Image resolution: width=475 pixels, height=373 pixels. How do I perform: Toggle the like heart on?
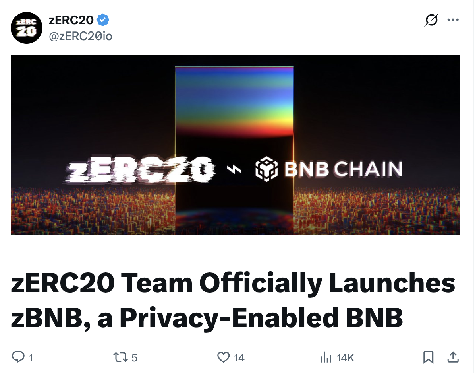pyautogui.click(x=225, y=358)
